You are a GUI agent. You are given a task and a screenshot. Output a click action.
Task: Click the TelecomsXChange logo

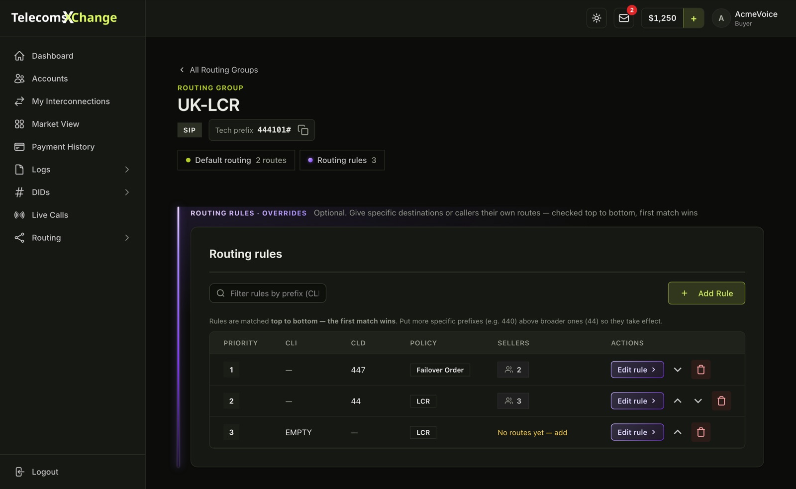tap(64, 17)
